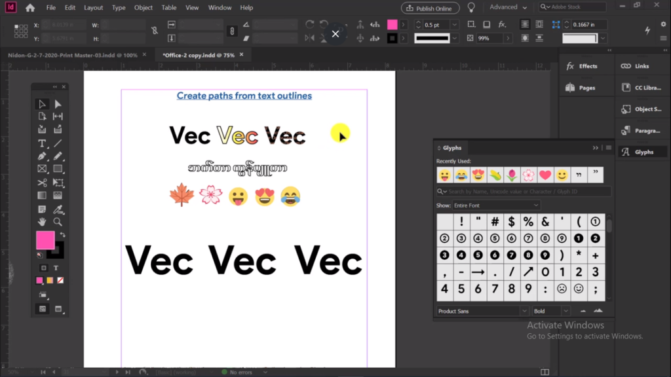Swap fill and stroke arrow
The height and width of the screenshot is (377, 671).
coord(63,235)
